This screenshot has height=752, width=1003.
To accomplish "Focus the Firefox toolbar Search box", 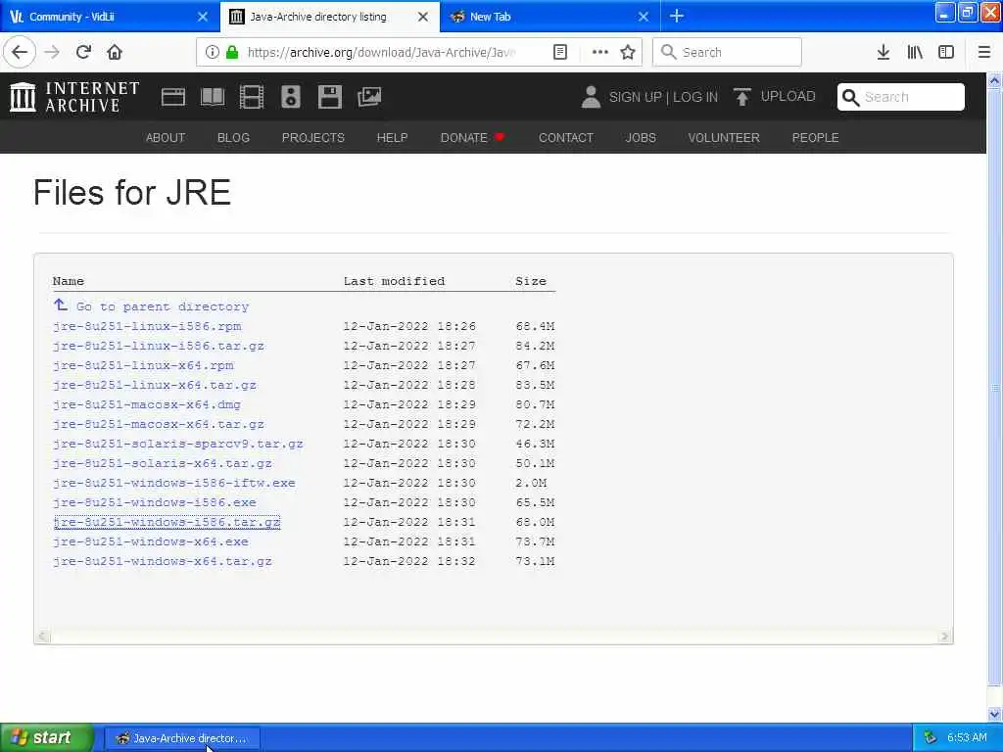I will pyautogui.click(x=727, y=52).
